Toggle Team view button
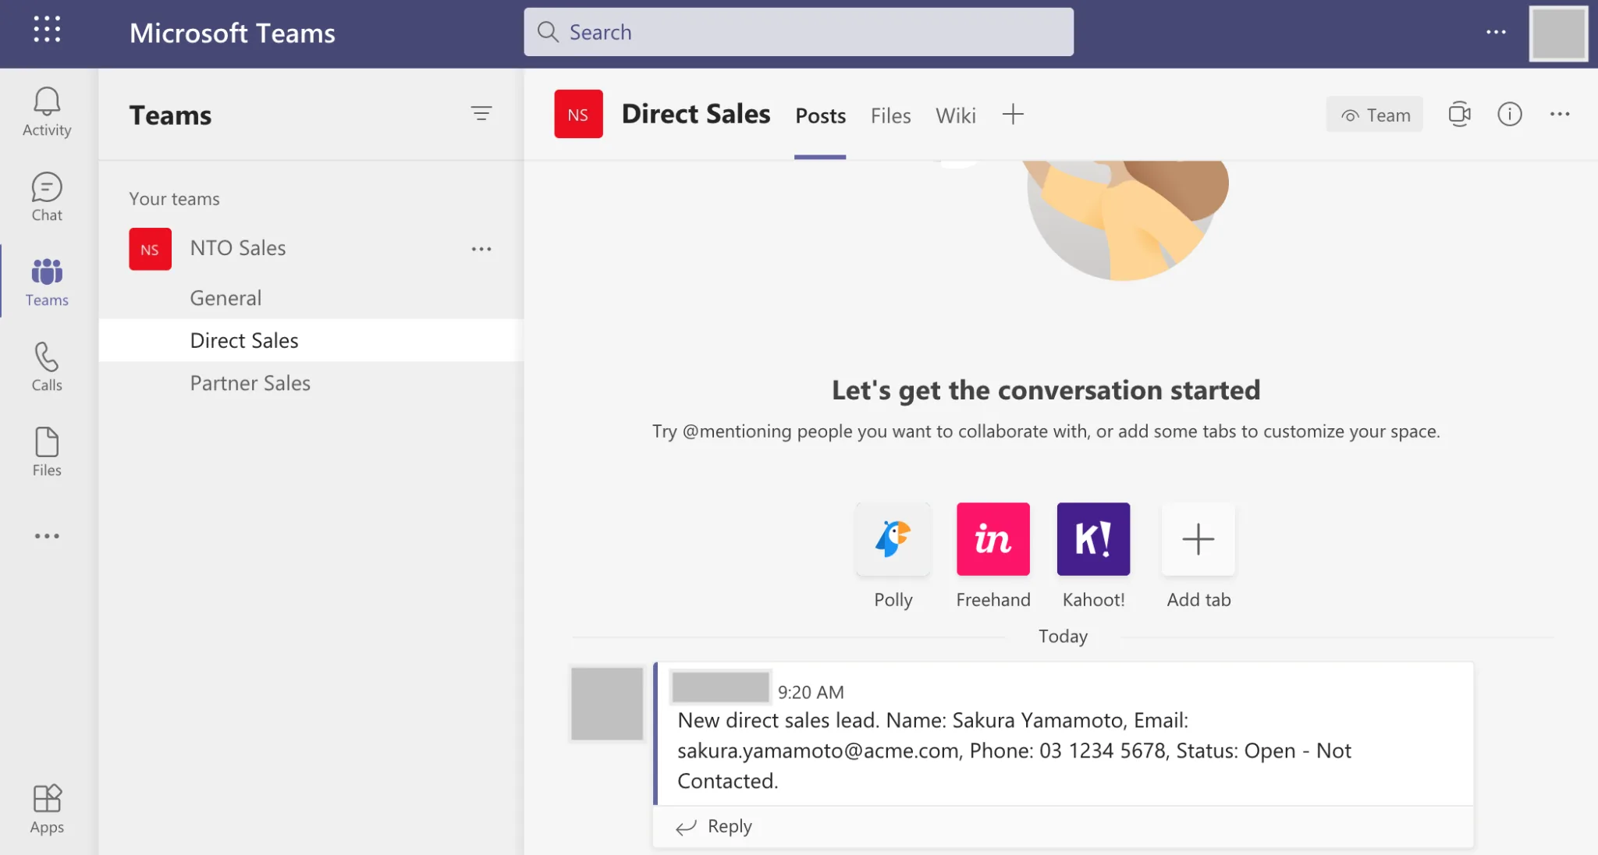Image resolution: width=1598 pixels, height=855 pixels. pyautogui.click(x=1376, y=114)
